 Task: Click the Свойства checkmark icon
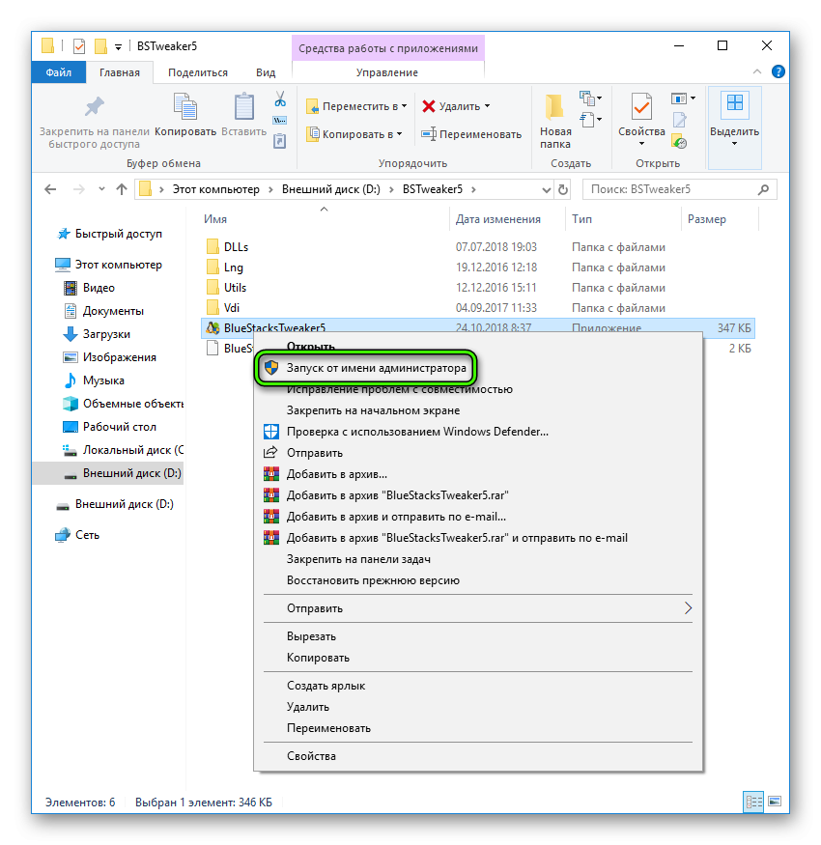[x=641, y=106]
